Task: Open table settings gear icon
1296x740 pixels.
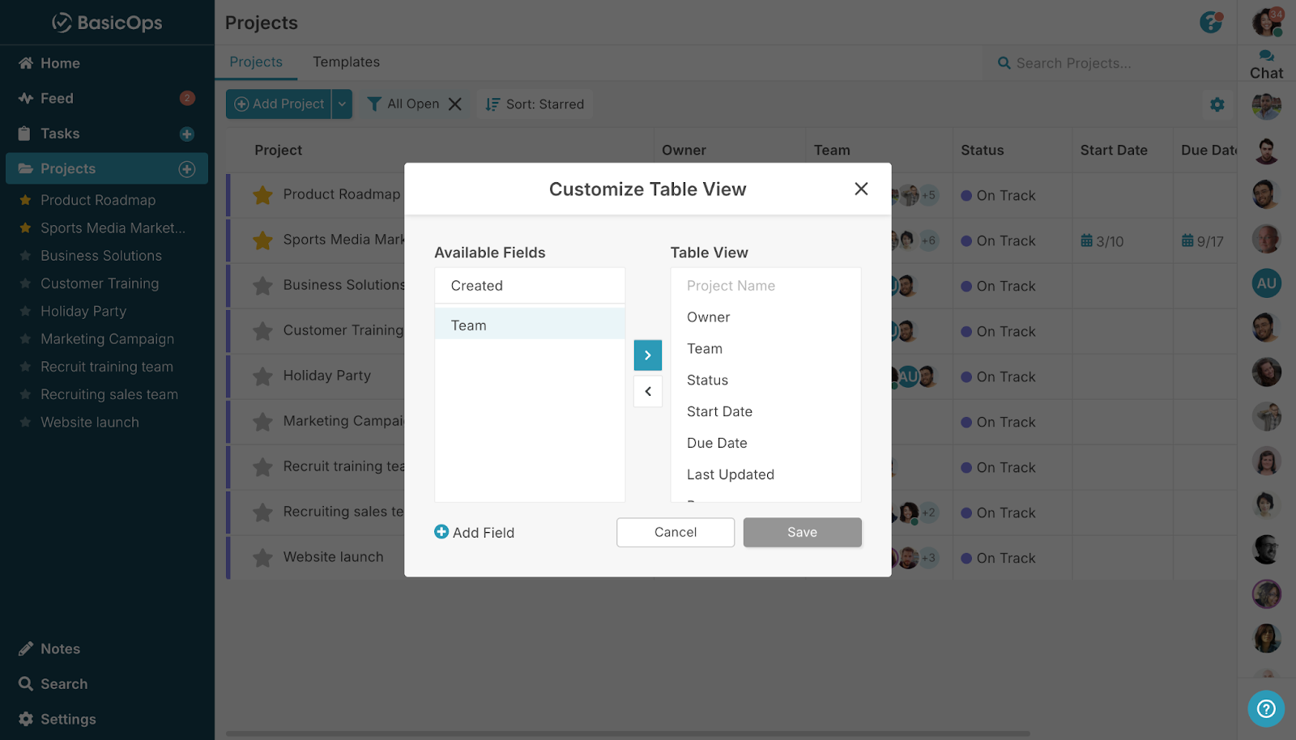Action: click(x=1217, y=104)
